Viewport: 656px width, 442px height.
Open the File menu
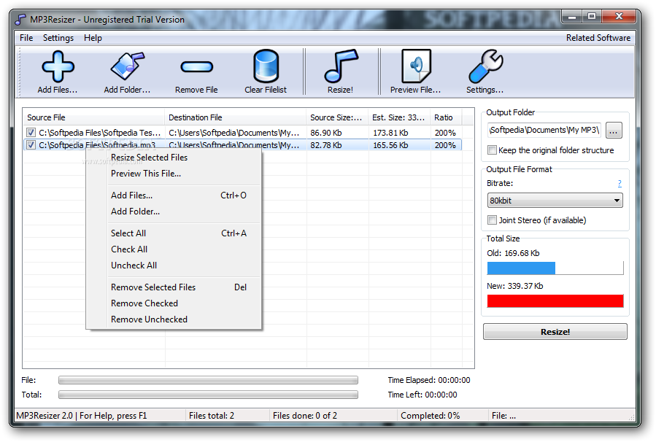tap(26, 38)
